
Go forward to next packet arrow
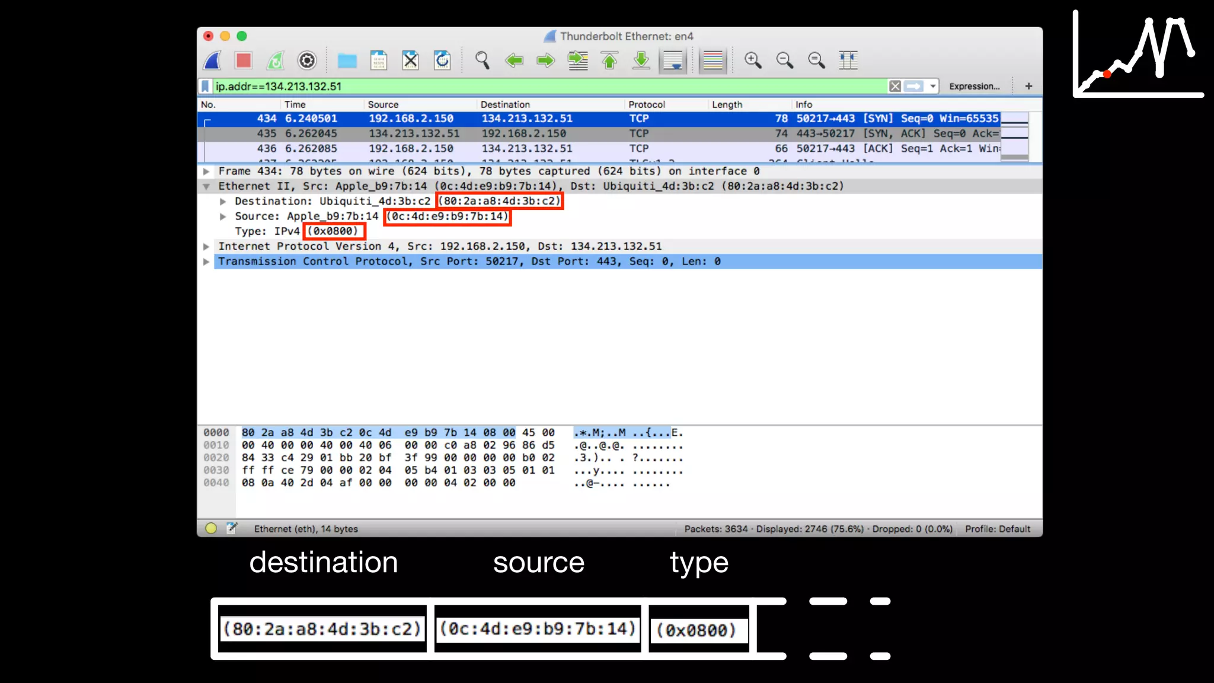point(545,60)
